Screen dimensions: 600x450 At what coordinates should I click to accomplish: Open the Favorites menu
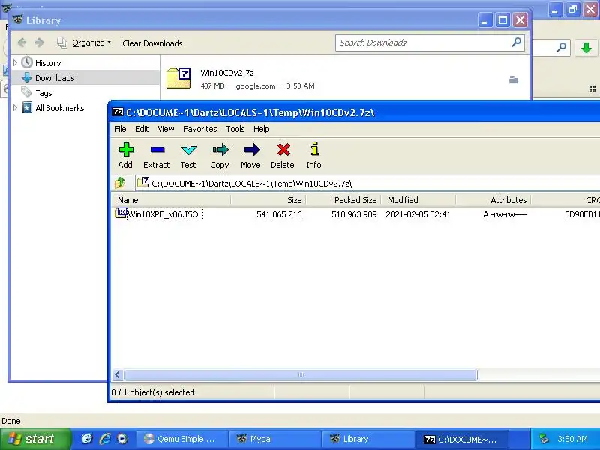[x=199, y=129]
